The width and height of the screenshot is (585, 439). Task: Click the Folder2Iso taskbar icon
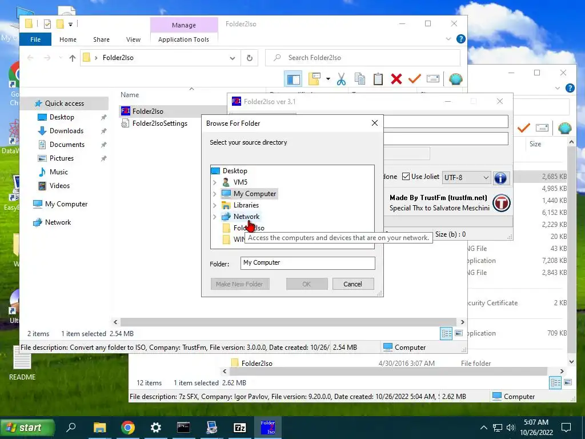click(267, 428)
